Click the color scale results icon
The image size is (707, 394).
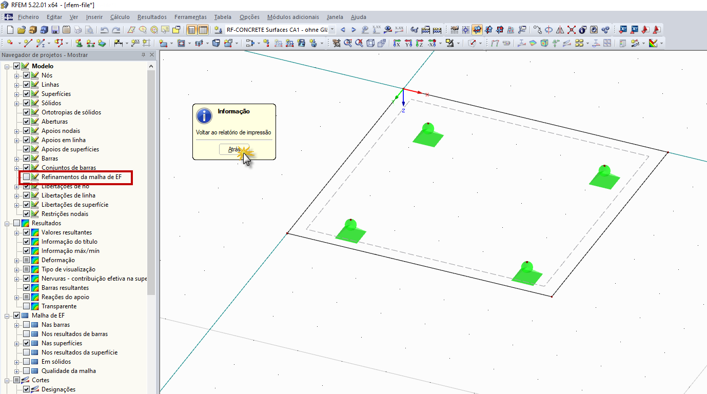click(x=653, y=43)
